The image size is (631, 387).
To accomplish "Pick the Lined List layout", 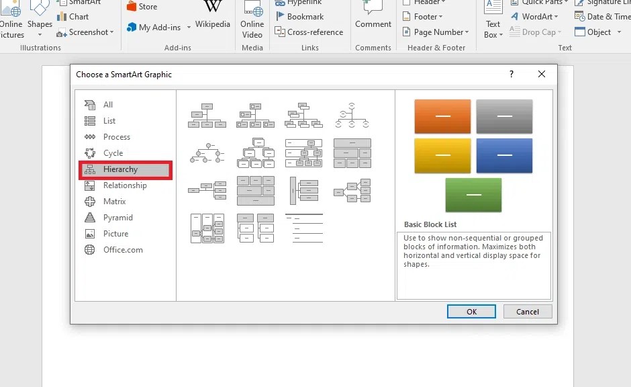I will pyautogui.click(x=304, y=228).
